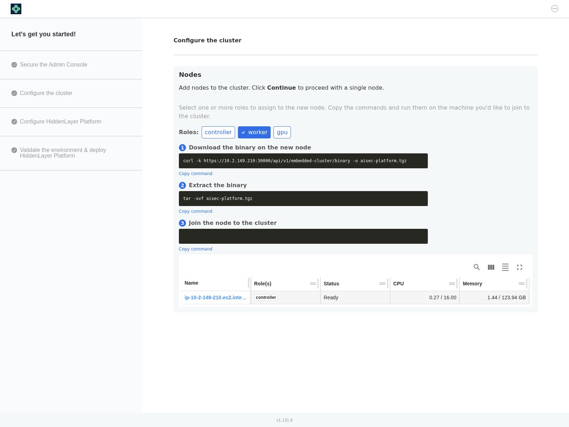Click the Configure HiddenLayer Platform checkmark icon
569x427 pixels.
pyautogui.click(x=14, y=122)
